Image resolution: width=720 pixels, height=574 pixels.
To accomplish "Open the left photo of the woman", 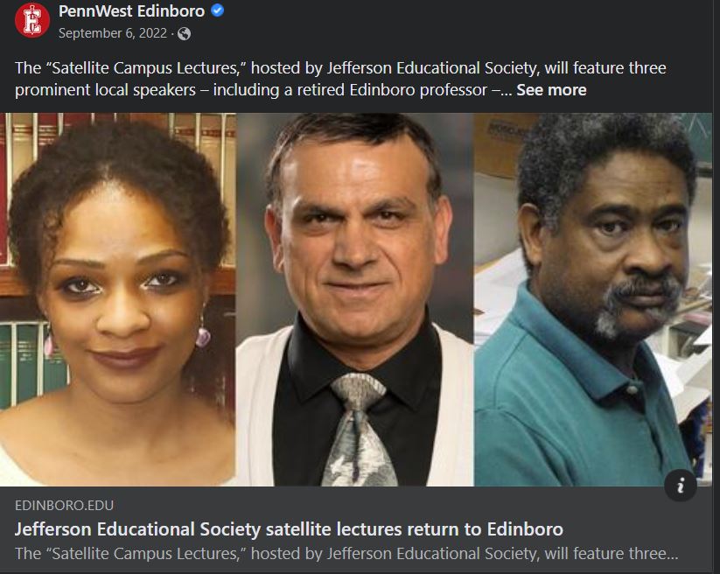I will point(118,297).
